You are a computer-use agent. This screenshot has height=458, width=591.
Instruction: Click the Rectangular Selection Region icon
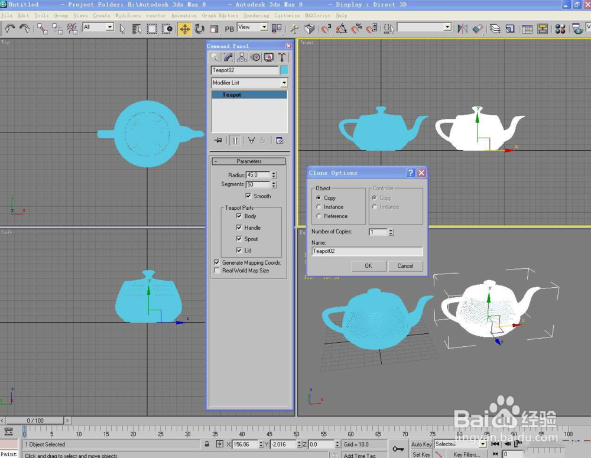(152, 28)
